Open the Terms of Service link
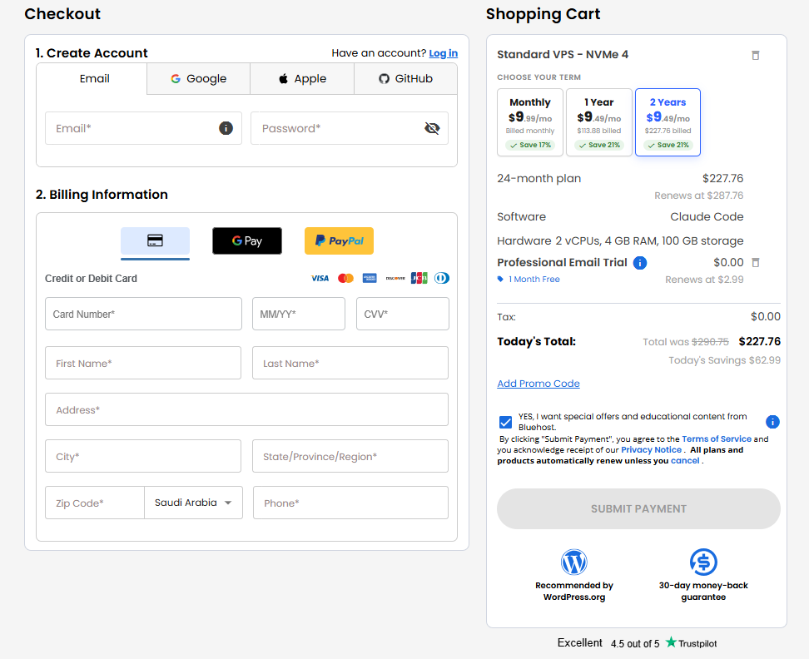This screenshot has height=659, width=809. [716, 439]
